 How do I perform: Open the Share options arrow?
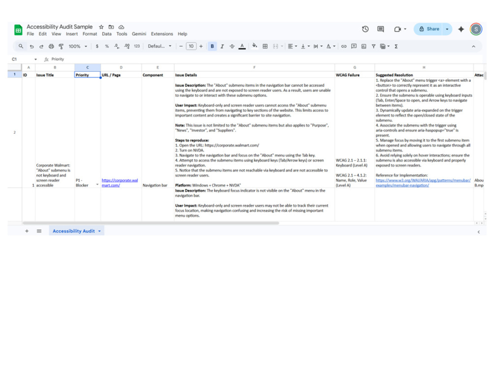click(447, 29)
